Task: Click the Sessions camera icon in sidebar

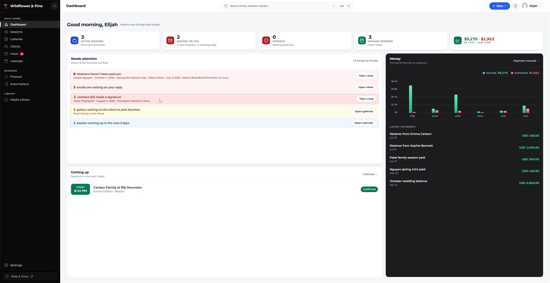Action: point(6,32)
